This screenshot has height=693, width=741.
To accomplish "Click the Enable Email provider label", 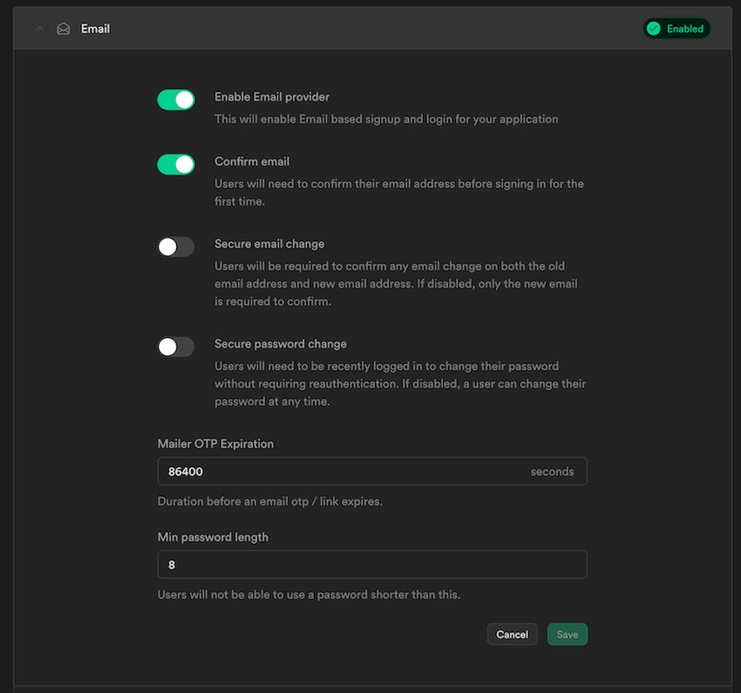I will click(x=271, y=96).
